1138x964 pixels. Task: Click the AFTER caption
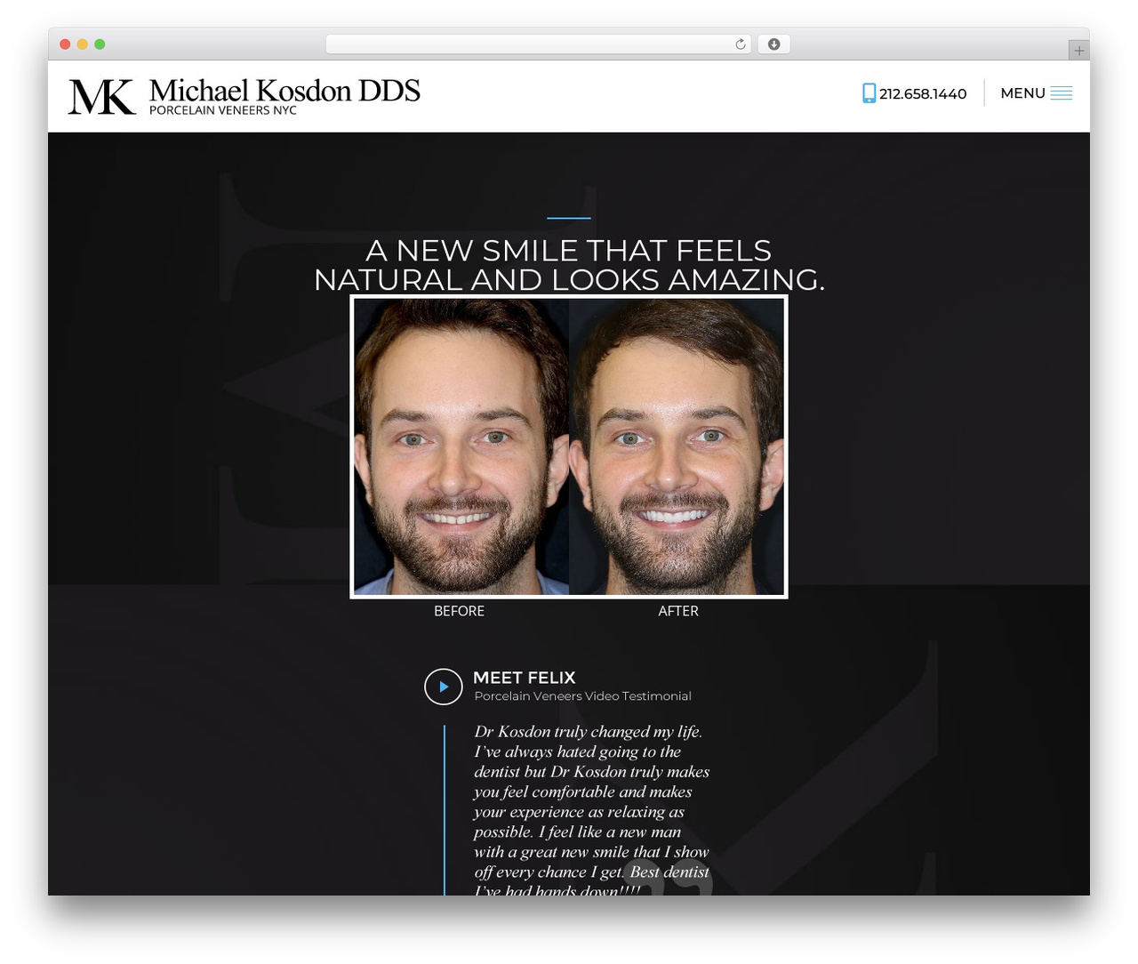(678, 611)
